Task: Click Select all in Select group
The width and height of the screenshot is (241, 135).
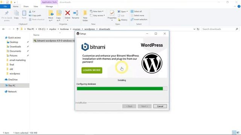Action: click(x=136, y=12)
